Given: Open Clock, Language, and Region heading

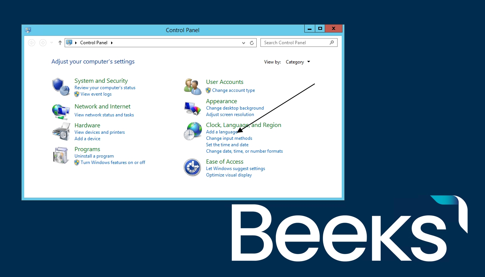Looking at the screenshot, I should [x=243, y=125].
